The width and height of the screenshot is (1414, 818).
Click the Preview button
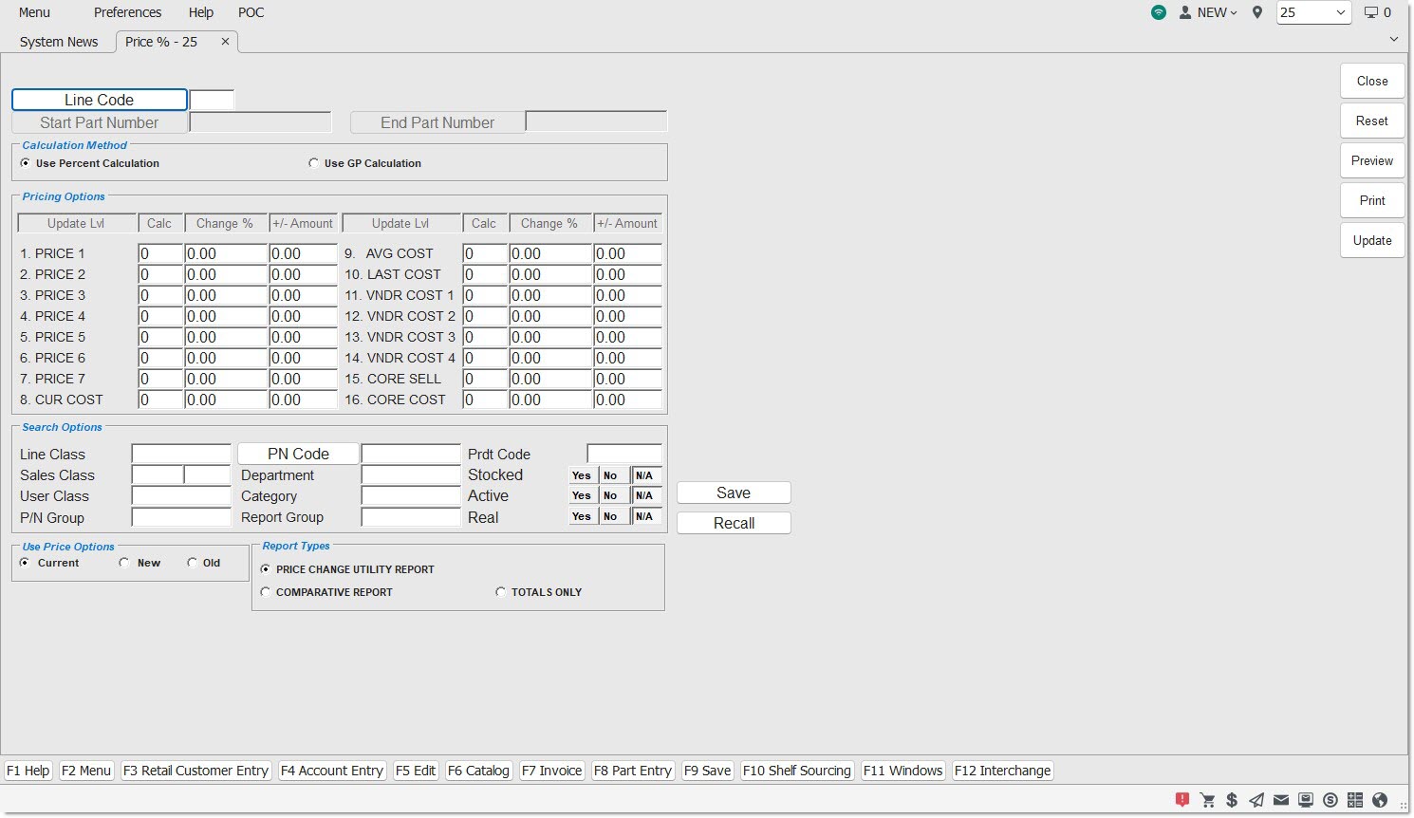(1371, 160)
